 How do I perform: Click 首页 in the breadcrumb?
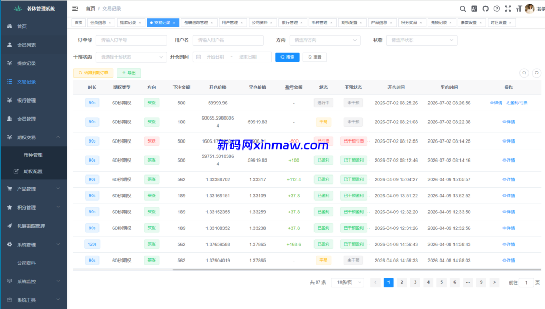90,9
